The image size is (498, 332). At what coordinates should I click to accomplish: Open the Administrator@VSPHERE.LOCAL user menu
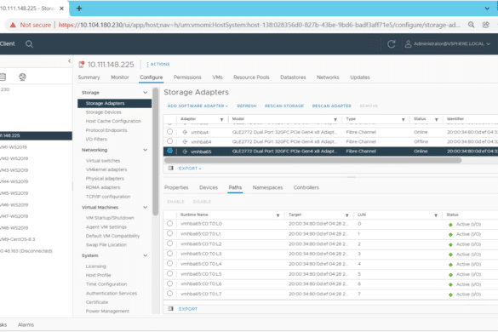[448, 44]
